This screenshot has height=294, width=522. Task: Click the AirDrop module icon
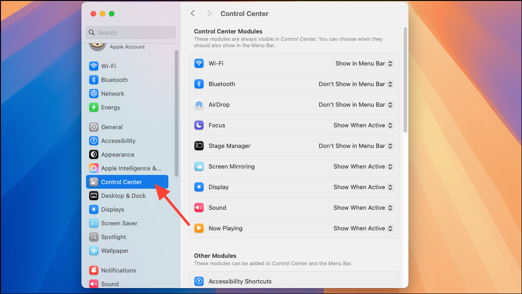(x=199, y=105)
